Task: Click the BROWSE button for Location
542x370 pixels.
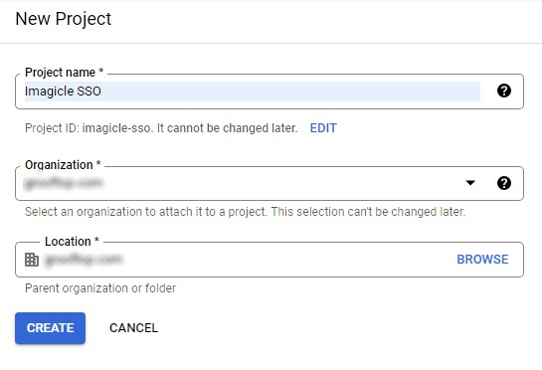Action: [x=482, y=260]
